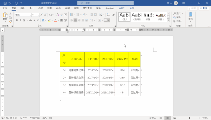The image size is (211, 120).
Task: Toggle bold formatting
Action: 17,20
